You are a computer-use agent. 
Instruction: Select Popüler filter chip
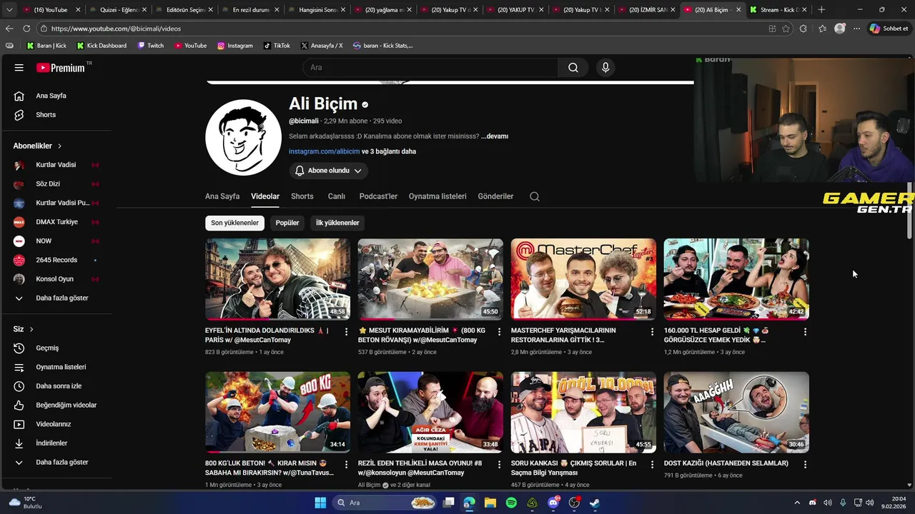coord(287,223)
